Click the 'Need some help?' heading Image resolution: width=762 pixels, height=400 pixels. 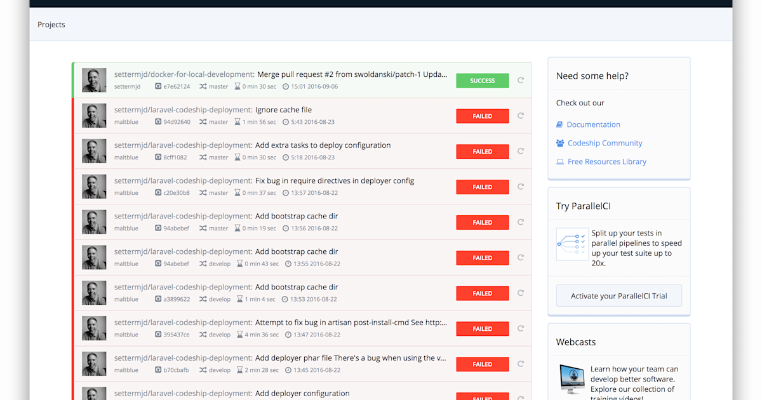point(592,76)
